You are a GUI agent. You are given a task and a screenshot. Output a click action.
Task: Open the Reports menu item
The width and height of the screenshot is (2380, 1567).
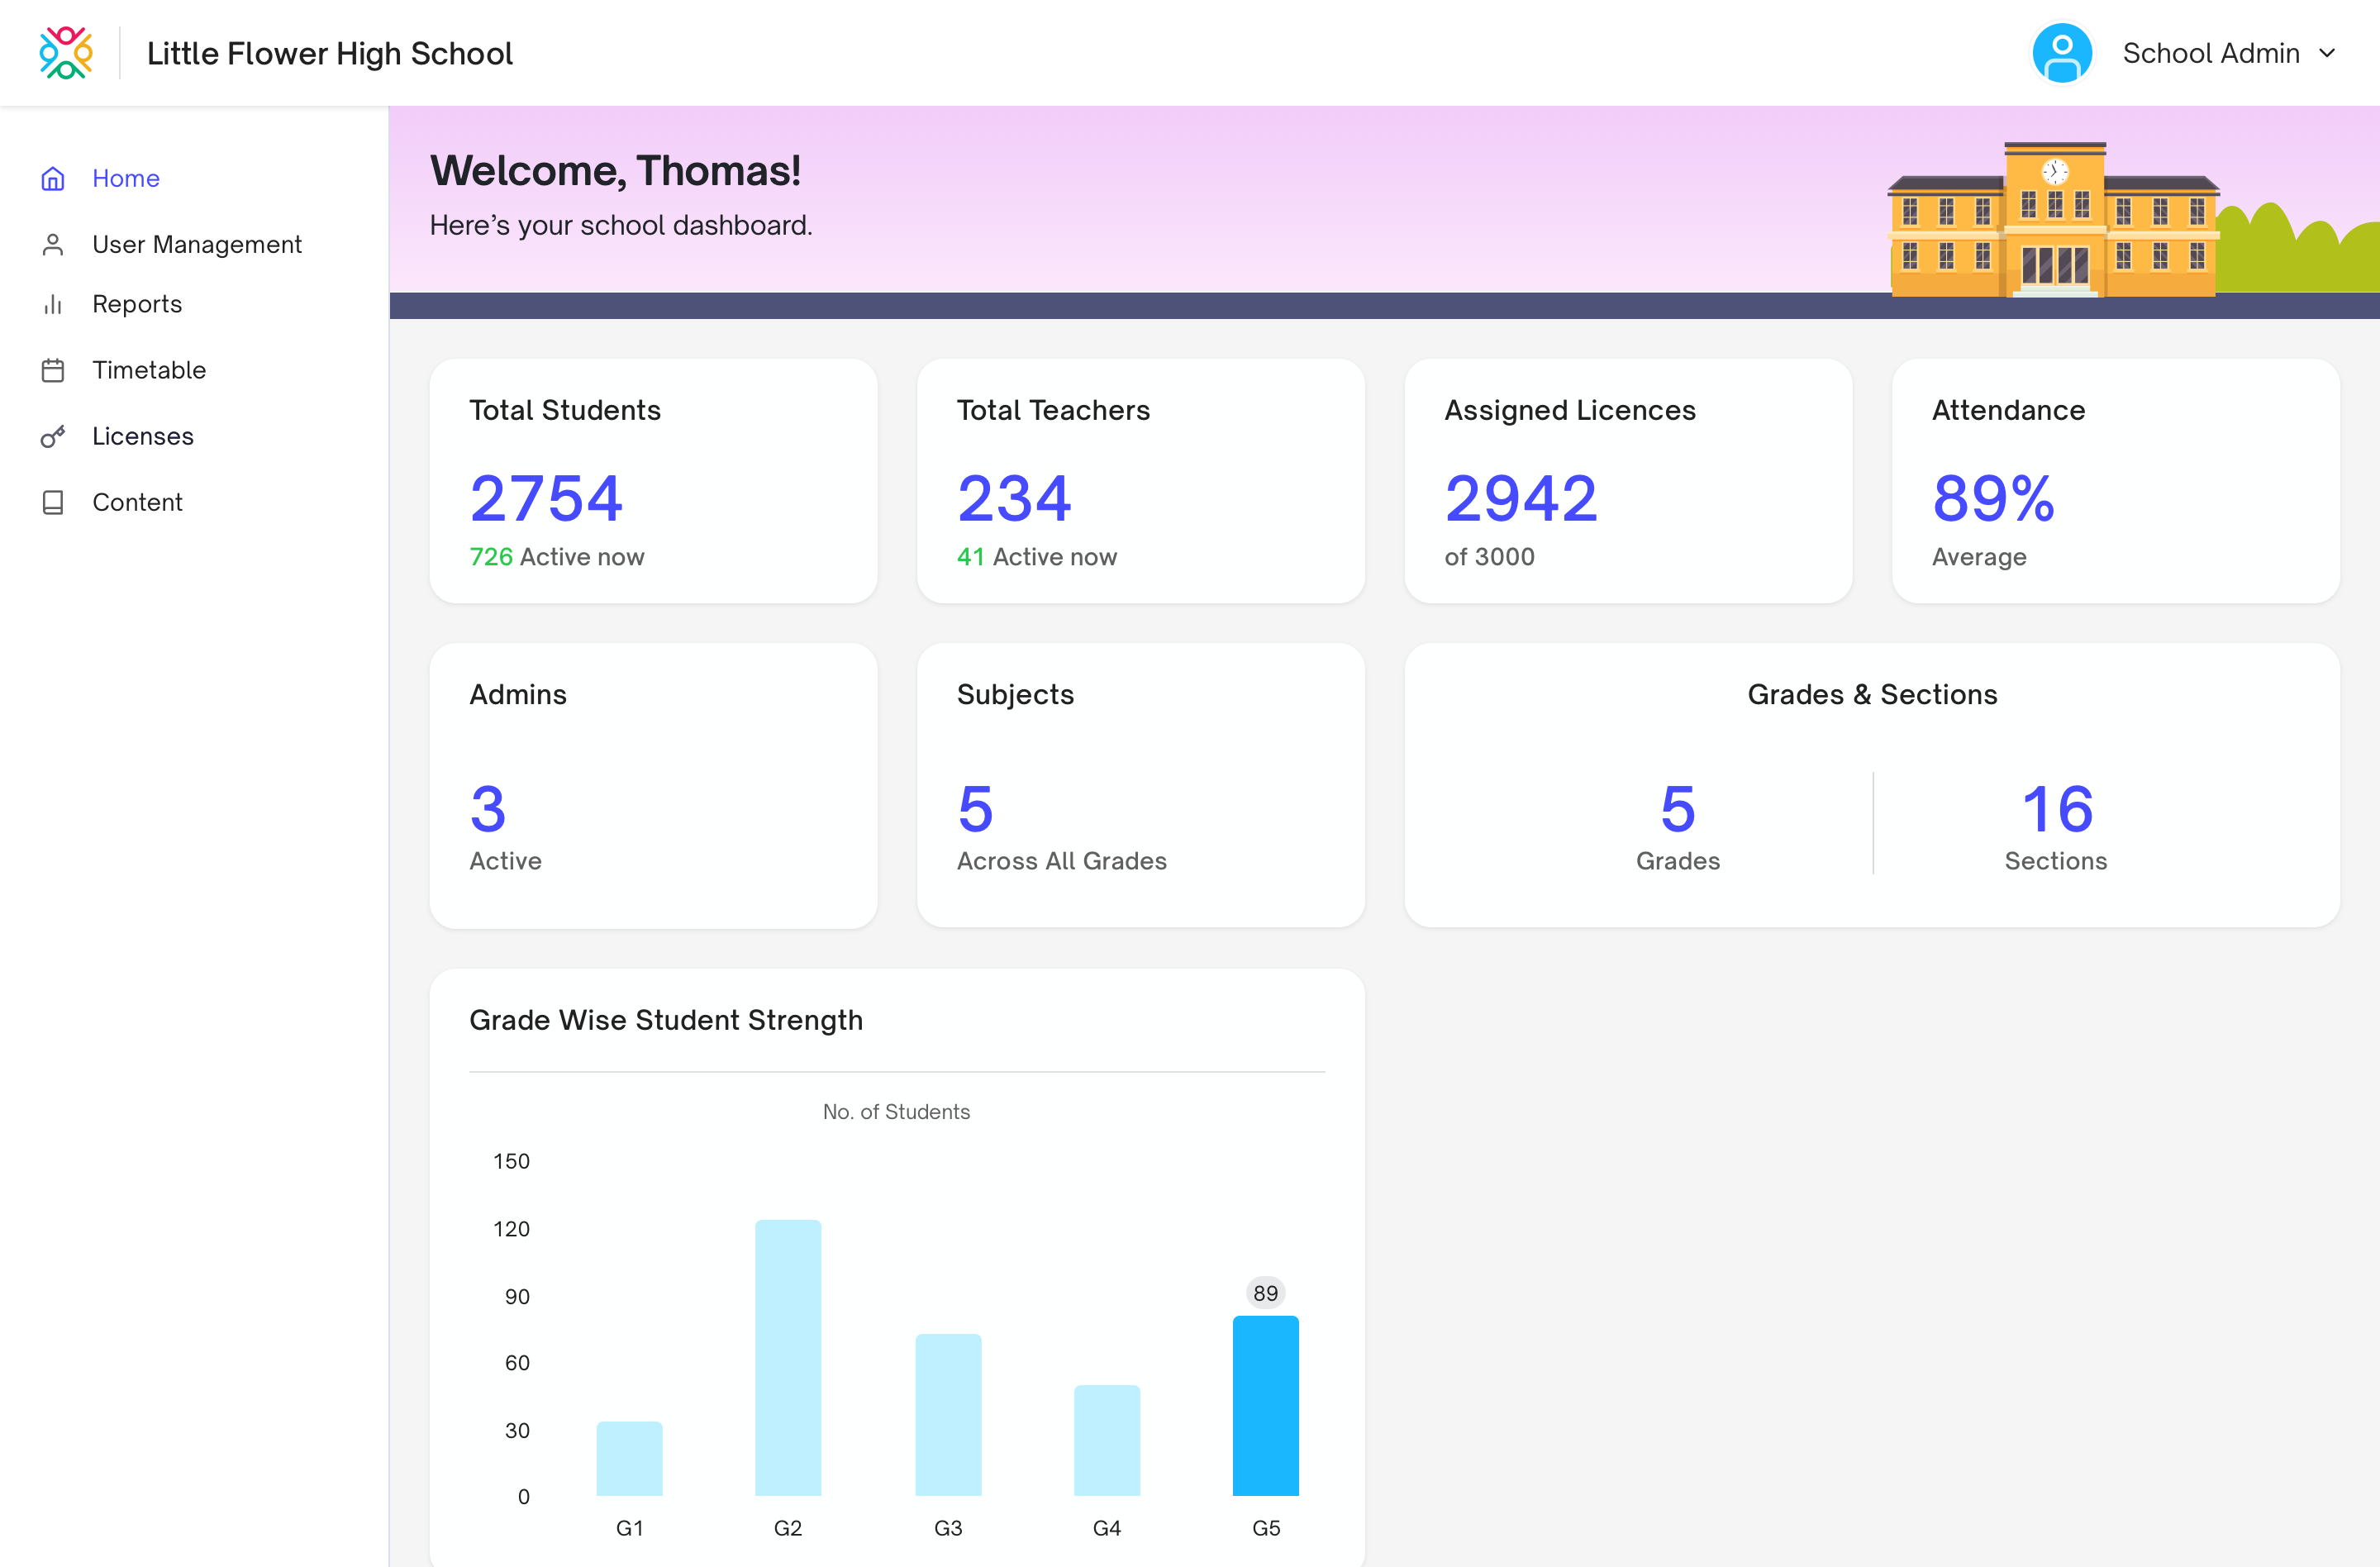tap(137, 304)
